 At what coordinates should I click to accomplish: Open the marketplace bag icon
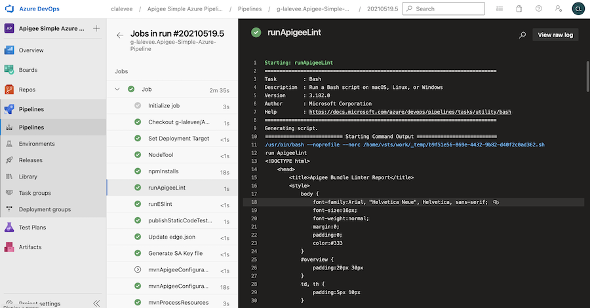(519, 9)
